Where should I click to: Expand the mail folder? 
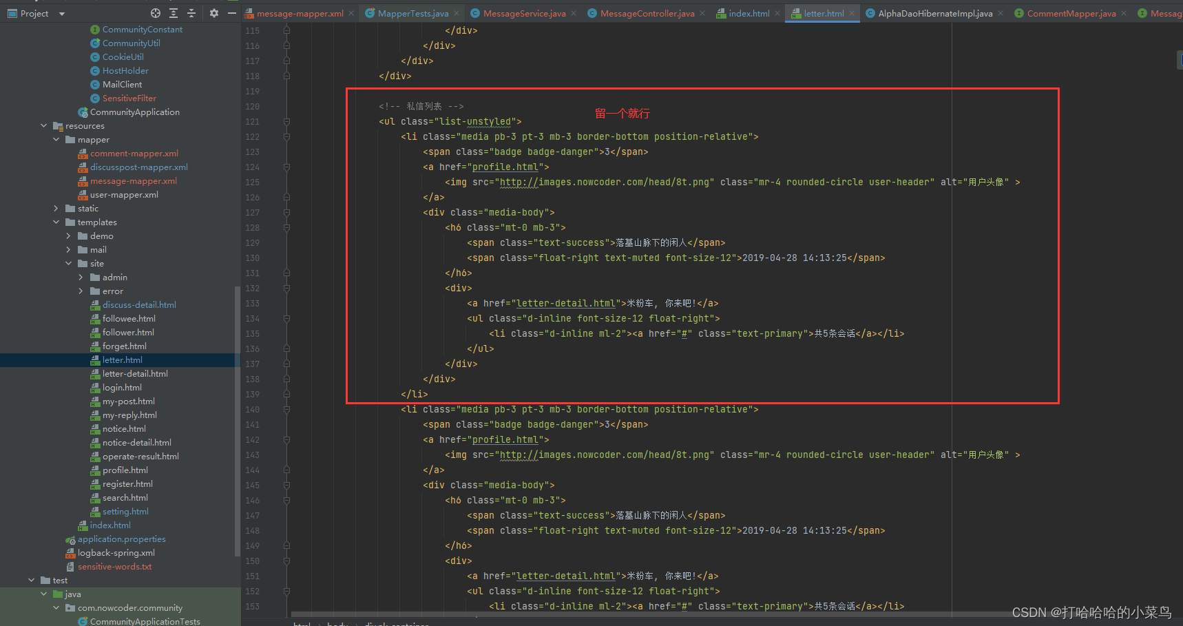(x=69, y=249)
